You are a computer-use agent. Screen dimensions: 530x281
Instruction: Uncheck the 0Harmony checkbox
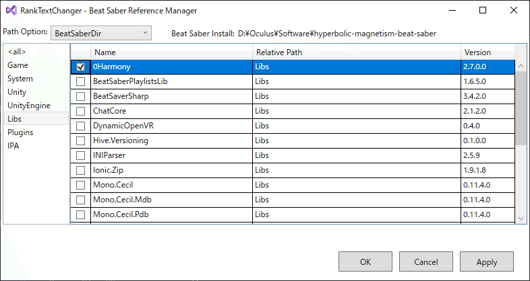tap(81, 67)
